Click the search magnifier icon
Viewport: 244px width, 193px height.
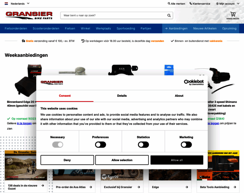[x=169, y=15]
